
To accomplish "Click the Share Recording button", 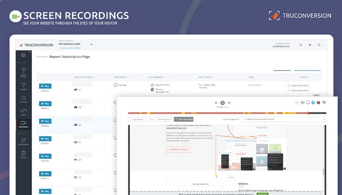I will [183, 119].
